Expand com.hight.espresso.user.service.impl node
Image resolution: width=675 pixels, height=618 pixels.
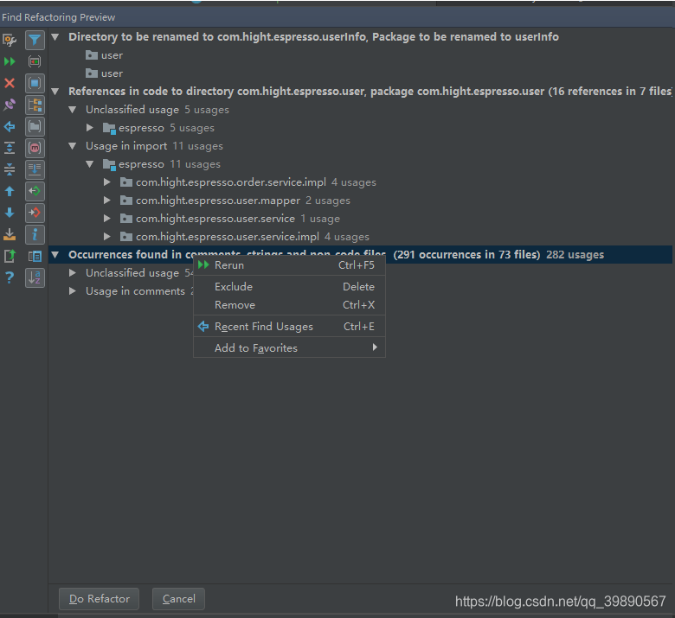[x=106, y=236]
